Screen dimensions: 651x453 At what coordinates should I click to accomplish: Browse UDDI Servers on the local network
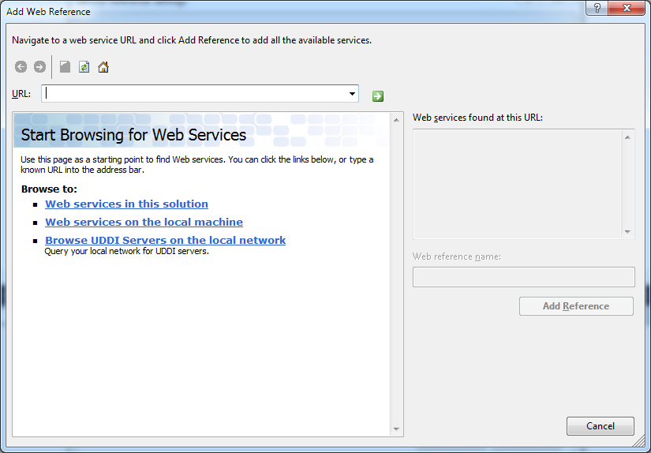coord(165,240)
